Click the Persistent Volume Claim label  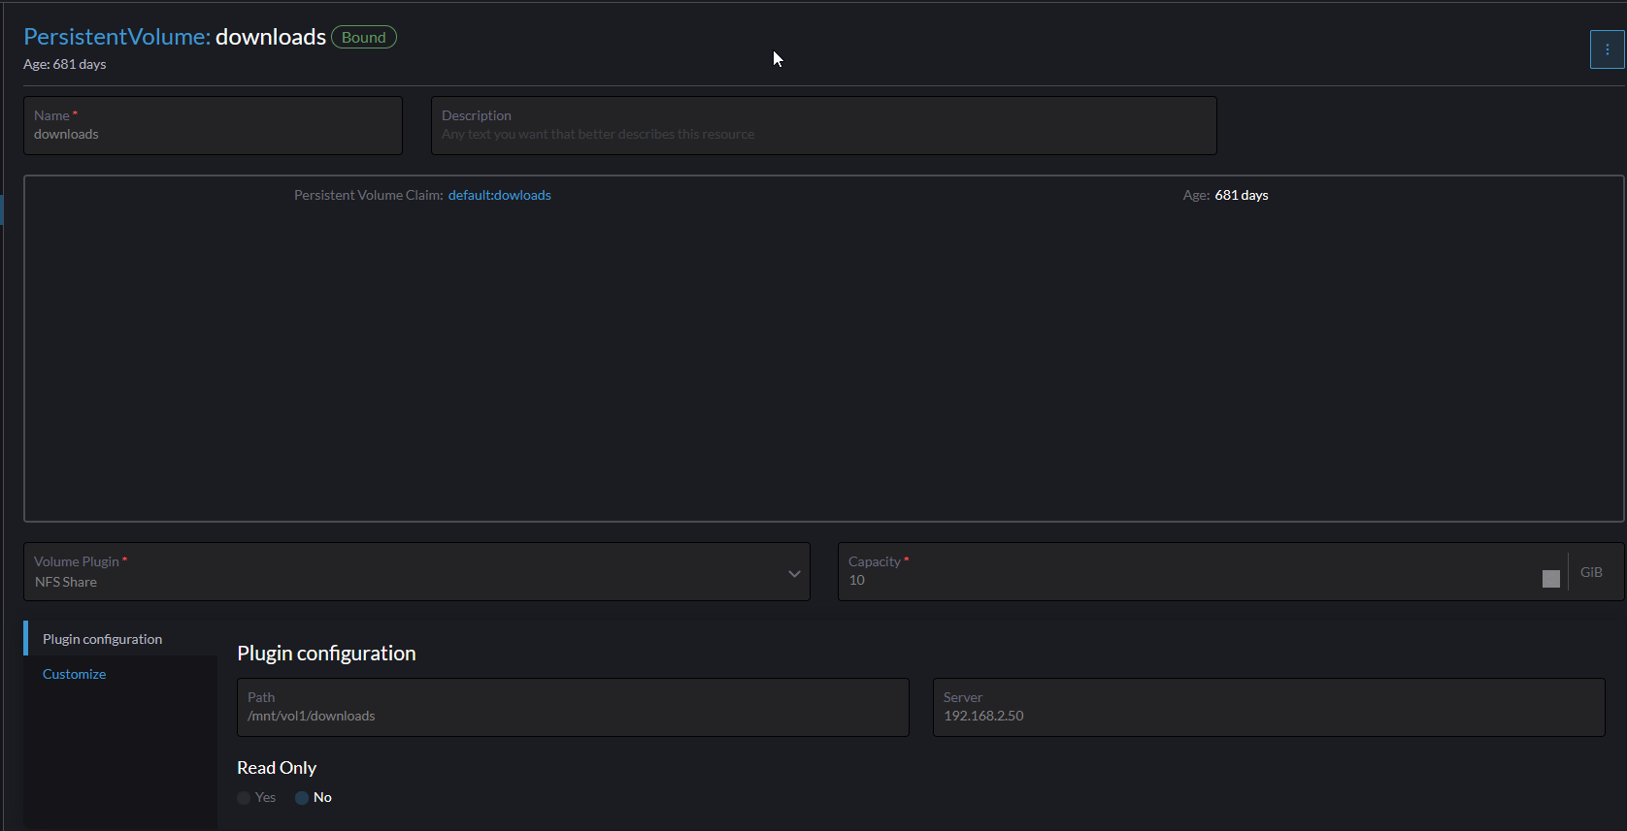click(368, 195)
